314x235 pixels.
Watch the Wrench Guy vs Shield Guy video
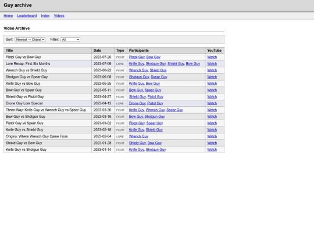212,70
